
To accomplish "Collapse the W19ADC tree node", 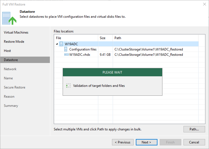I will (x=57, y=44).
